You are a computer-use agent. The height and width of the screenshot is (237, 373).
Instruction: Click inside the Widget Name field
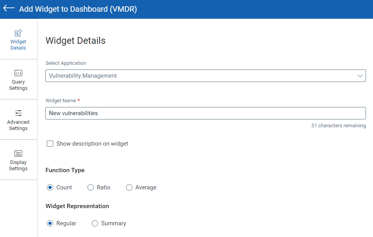click(205, 113)
